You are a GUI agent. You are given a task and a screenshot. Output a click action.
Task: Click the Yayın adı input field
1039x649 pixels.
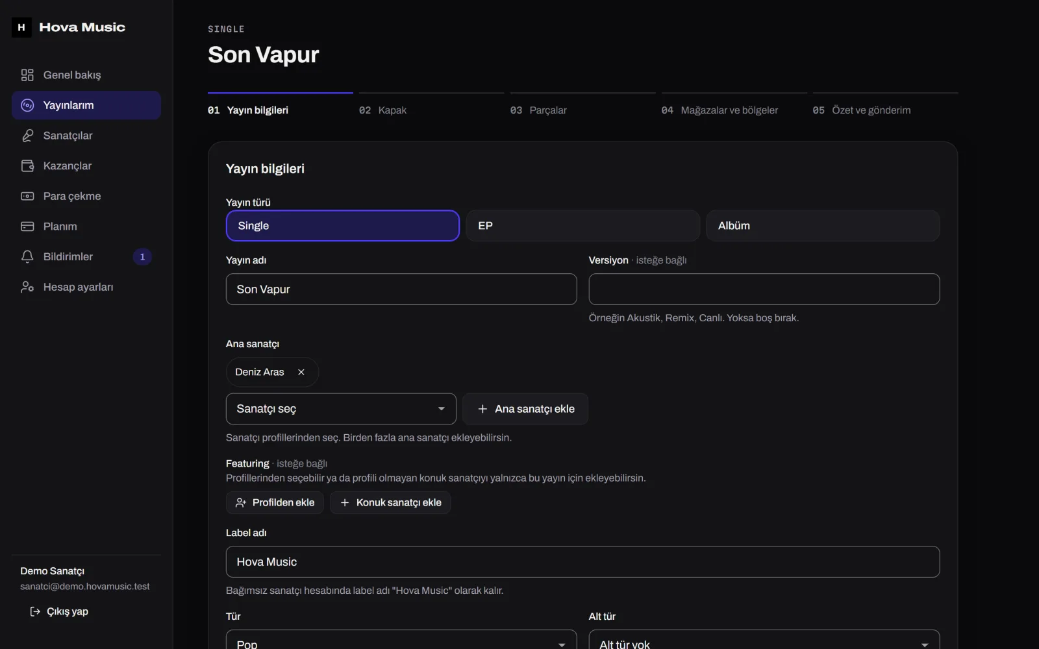(401, 289)
